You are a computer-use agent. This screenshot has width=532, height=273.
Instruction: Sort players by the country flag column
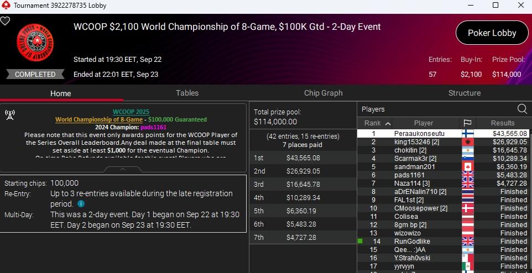[x=467, y=123]
